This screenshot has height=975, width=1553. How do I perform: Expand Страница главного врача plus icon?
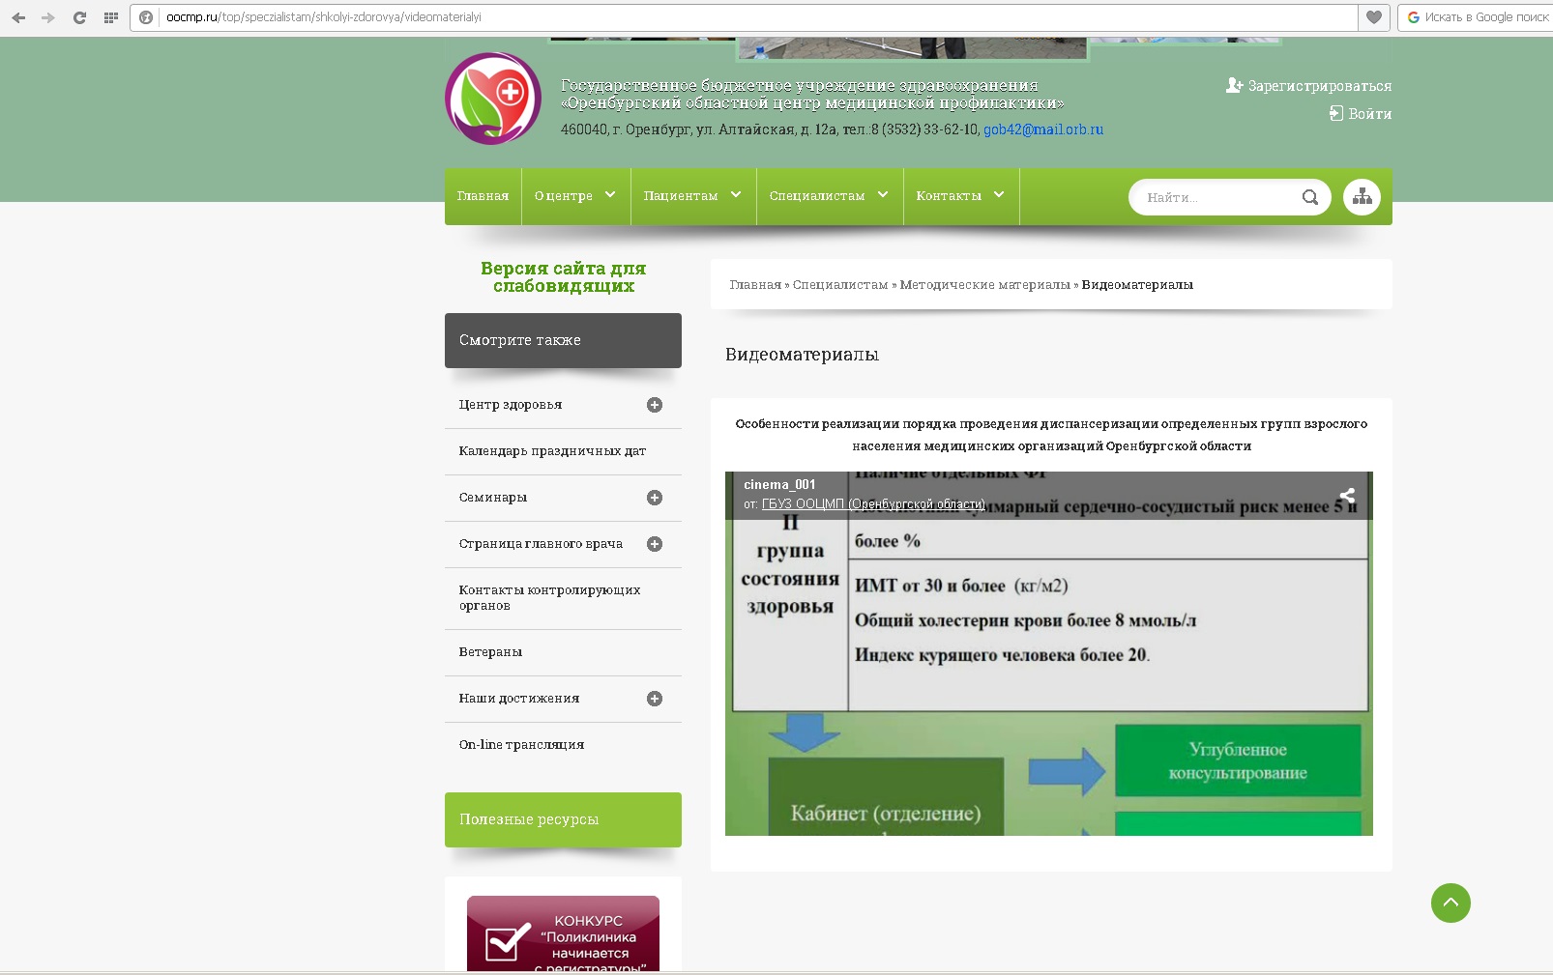coord(655,544)
